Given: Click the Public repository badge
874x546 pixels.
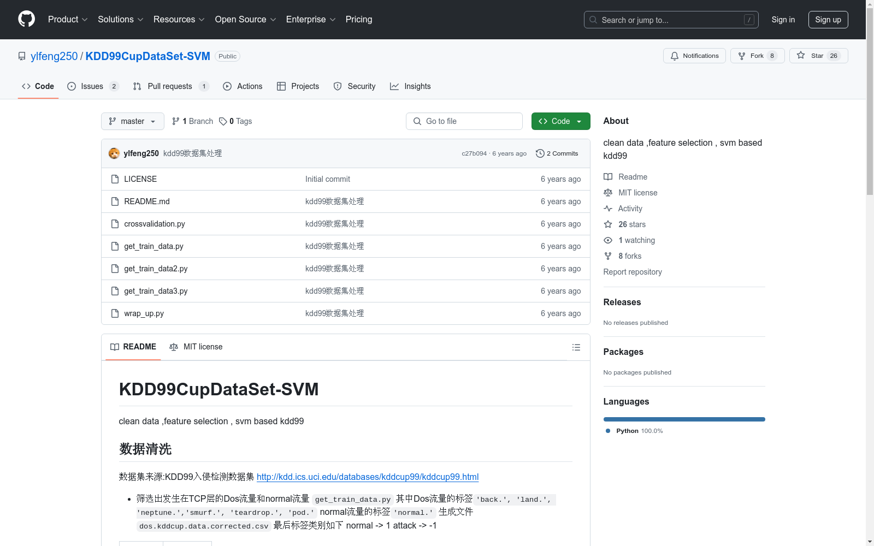Looking at the screenshot, I should [x=228, y=56].
